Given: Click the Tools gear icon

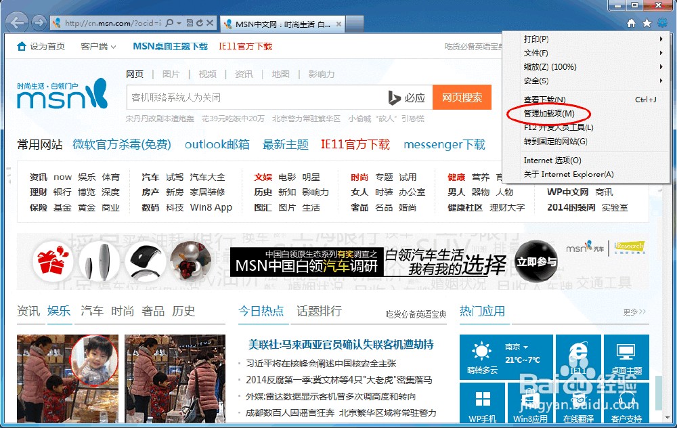Looking at the screenshot, I should 662,23.
